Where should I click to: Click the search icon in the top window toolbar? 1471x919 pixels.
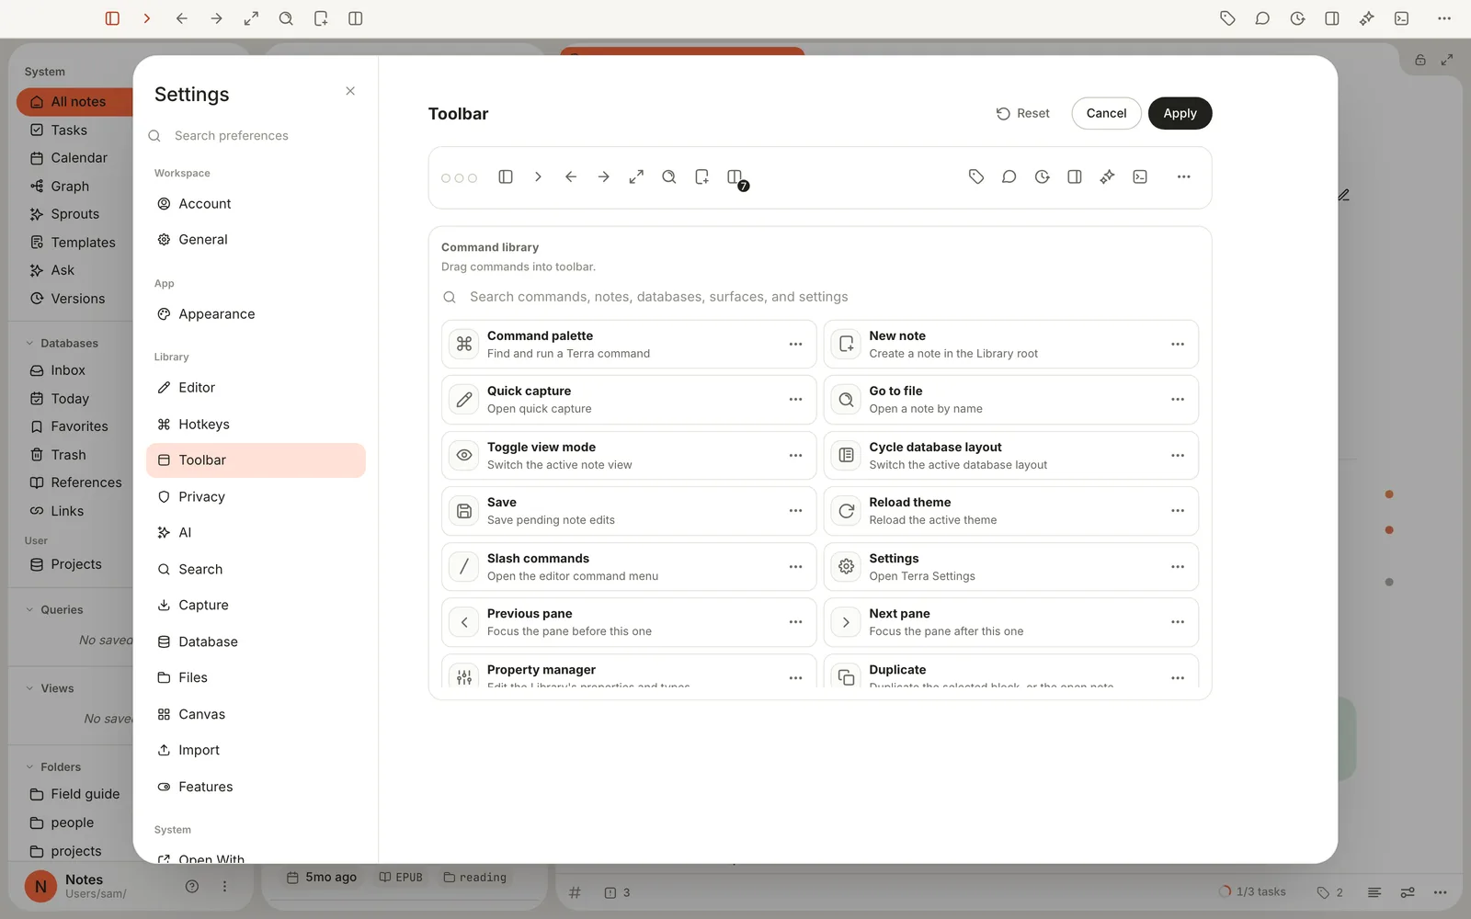pos(286,18)
